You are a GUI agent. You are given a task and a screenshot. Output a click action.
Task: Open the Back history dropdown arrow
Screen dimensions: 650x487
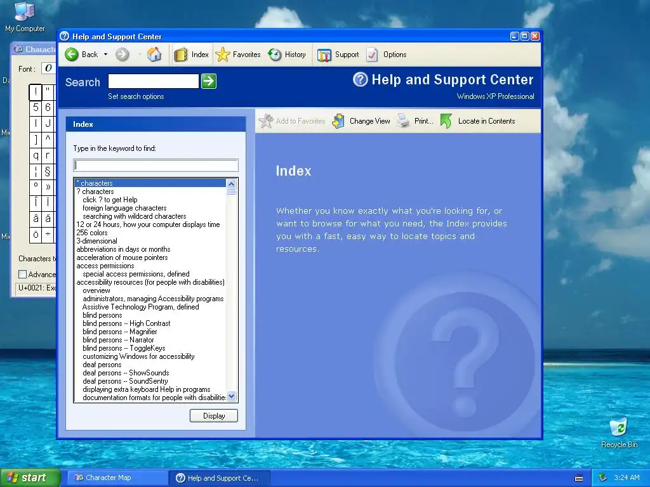click(x=106, y=55)
